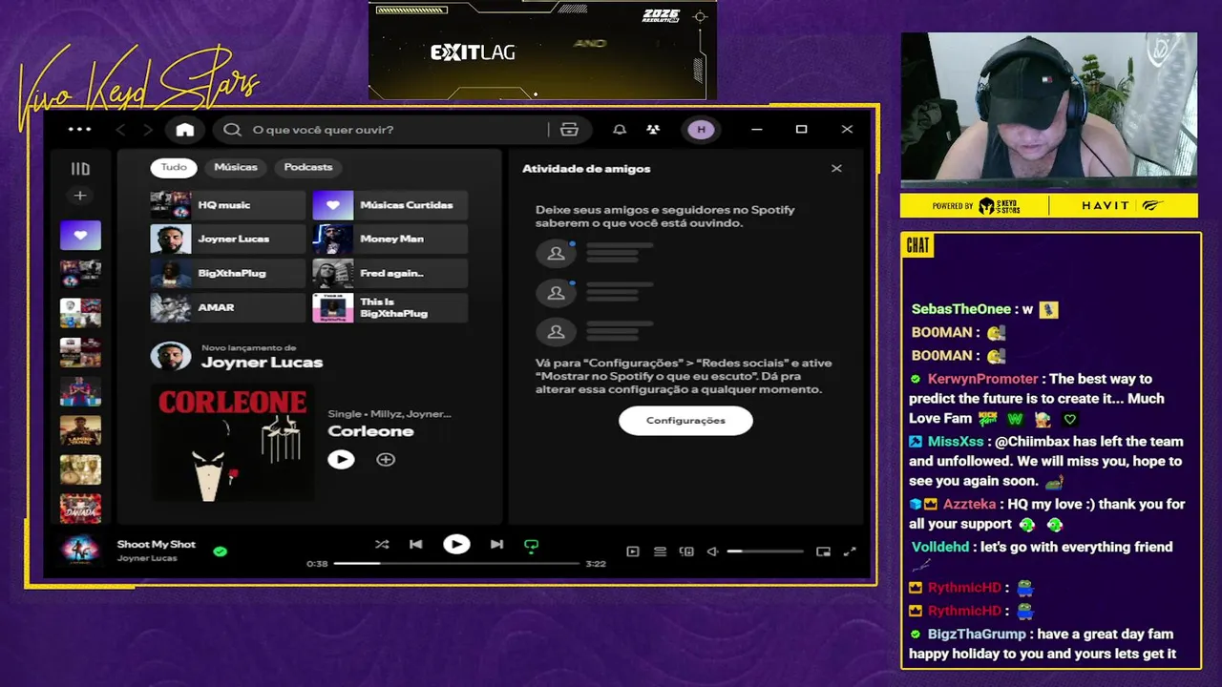1222x687 pixels.
Task: Toggle the Now Playing view icon
Action: tap(632, 552)
